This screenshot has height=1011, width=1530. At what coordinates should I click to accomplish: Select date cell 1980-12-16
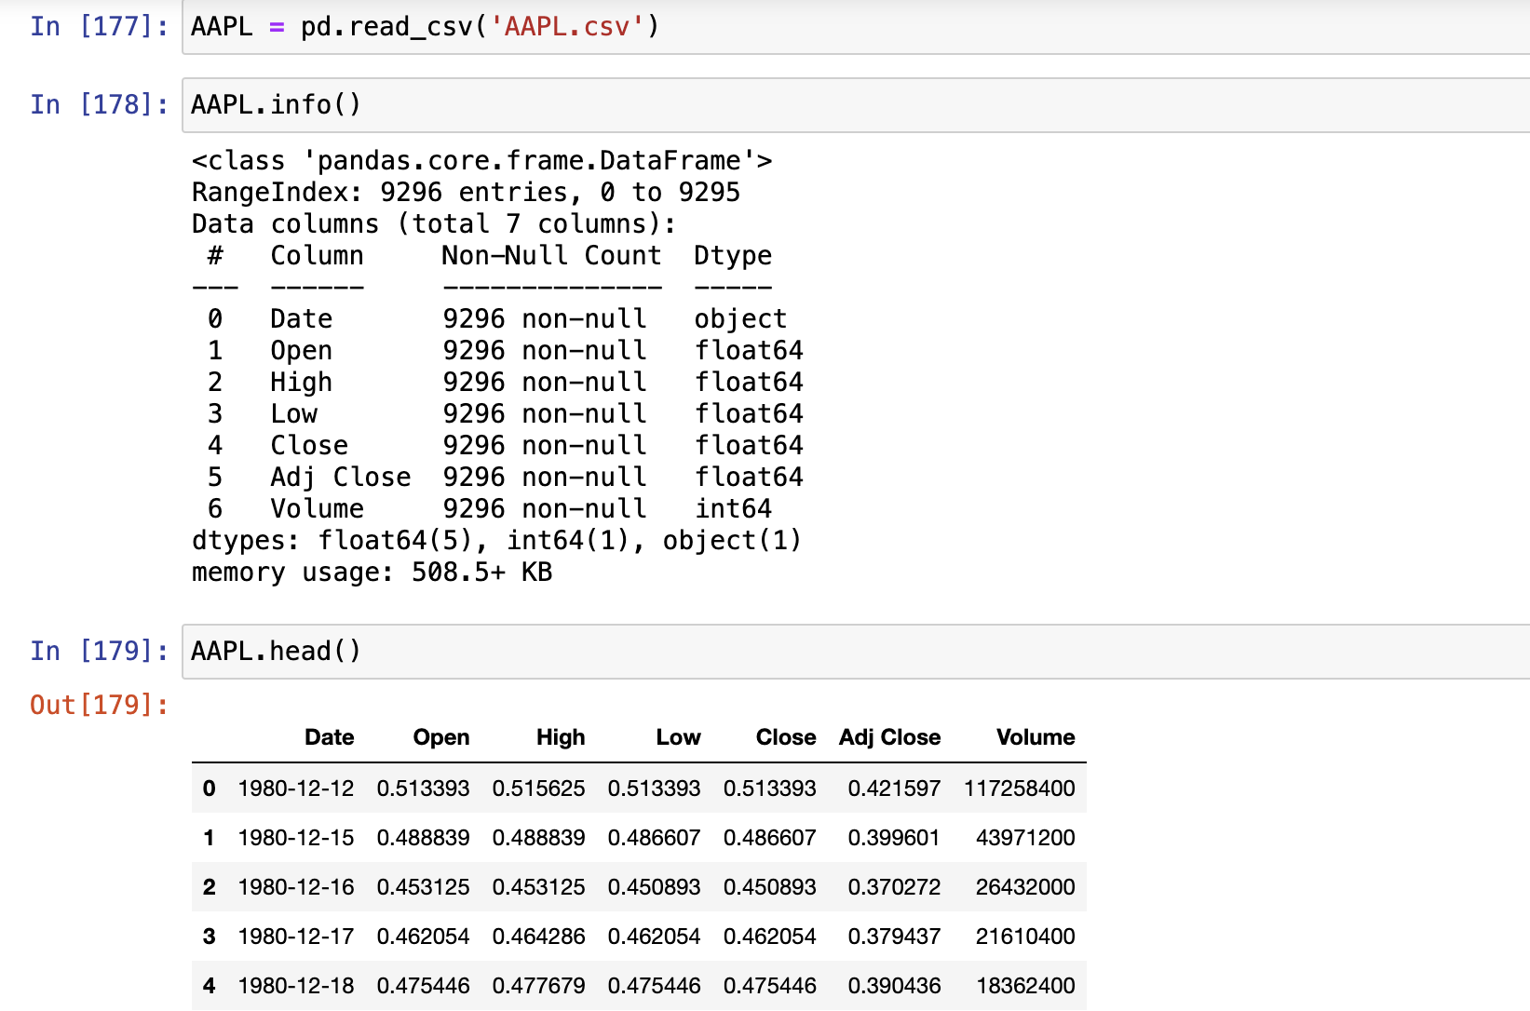click(x=296, y=887)
